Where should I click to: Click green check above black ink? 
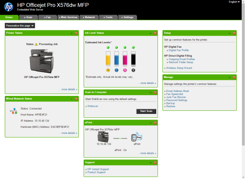click(x=133, y=48)
